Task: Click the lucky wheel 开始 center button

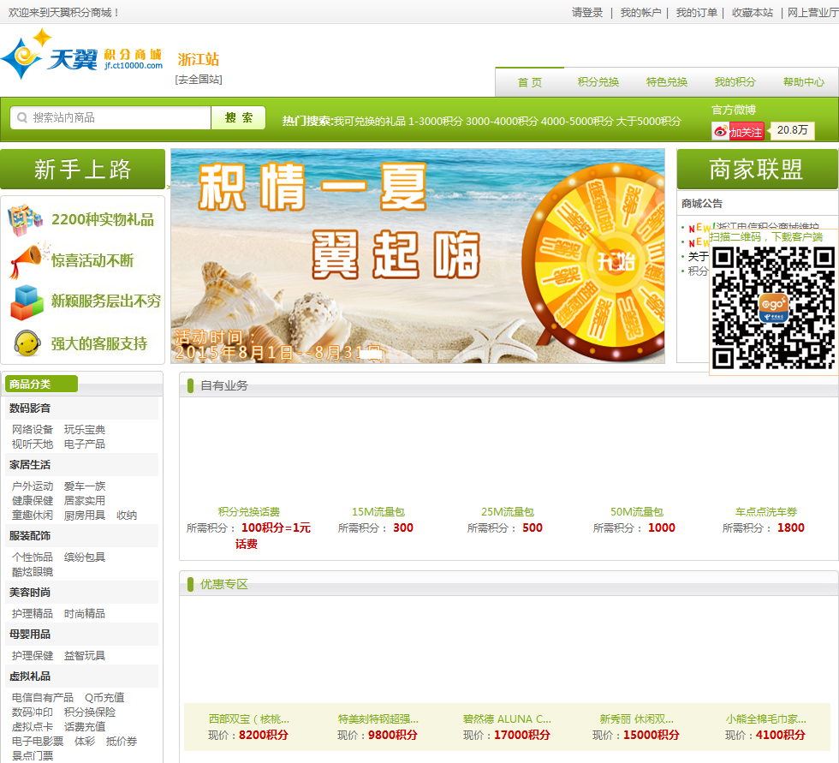Action: pos(615,262)
